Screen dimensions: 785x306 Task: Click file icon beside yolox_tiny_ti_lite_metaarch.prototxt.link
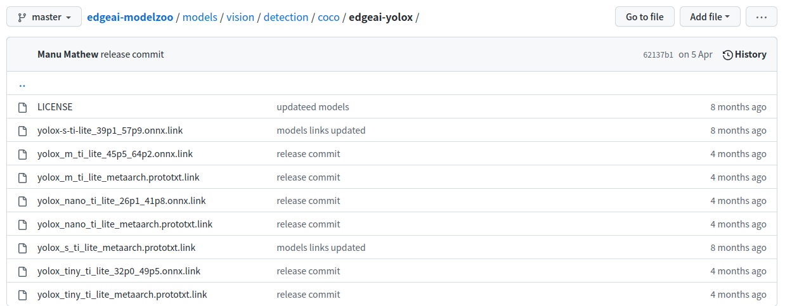[x=23, y=295]
